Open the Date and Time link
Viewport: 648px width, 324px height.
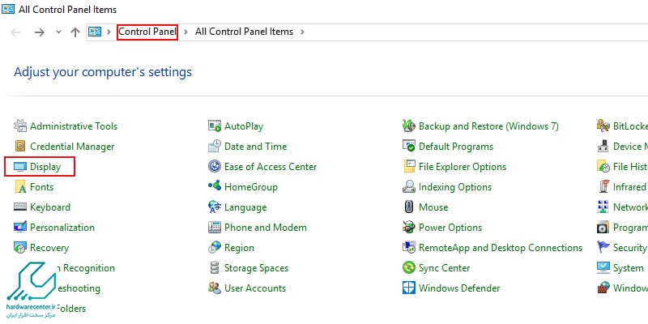point(255,147)
